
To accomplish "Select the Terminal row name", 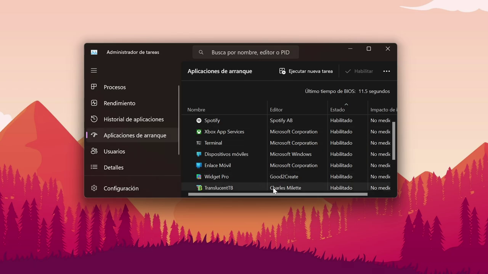I will tap(213, 143).
